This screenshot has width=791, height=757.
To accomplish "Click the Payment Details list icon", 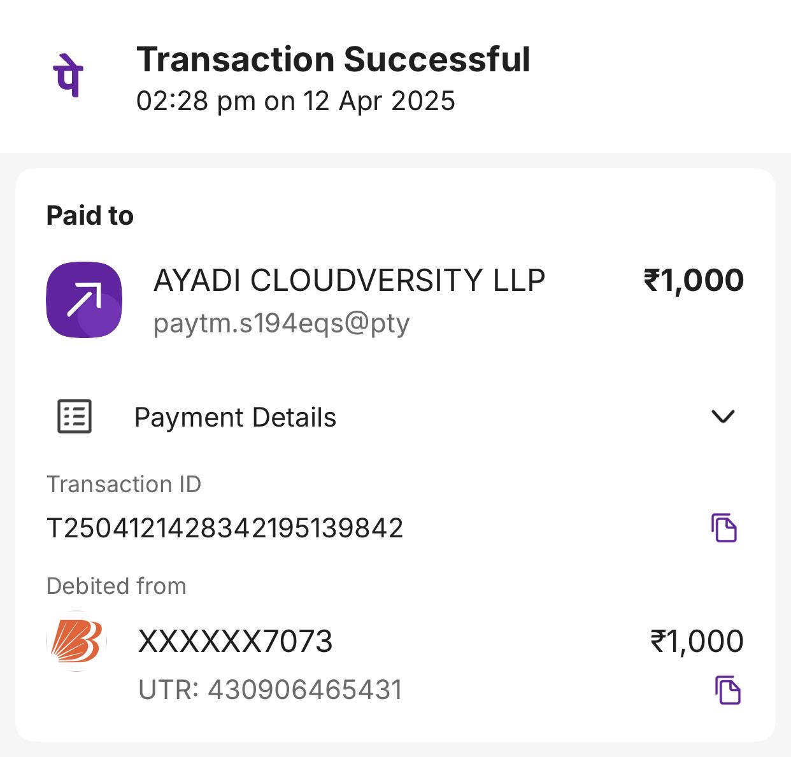I will (75, 417).
